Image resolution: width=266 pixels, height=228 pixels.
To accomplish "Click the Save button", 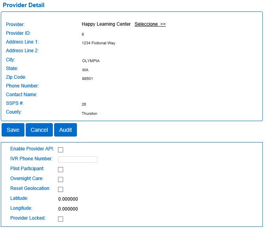I will [x=13, y=130].
